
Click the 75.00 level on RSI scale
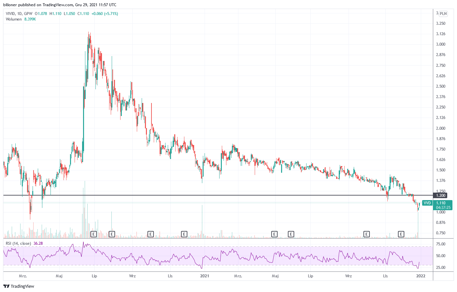click(x=441, y=244)
